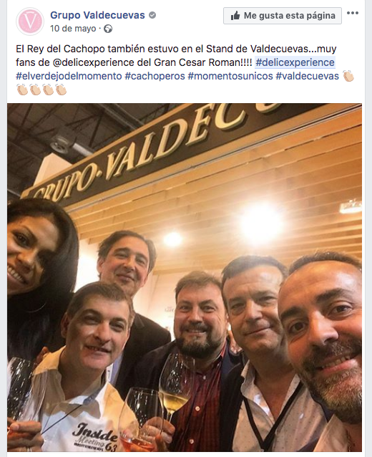372x457 pixels.
Task: Click the Inside Meeting shirt print in photo
Action: tap(94, 437)
